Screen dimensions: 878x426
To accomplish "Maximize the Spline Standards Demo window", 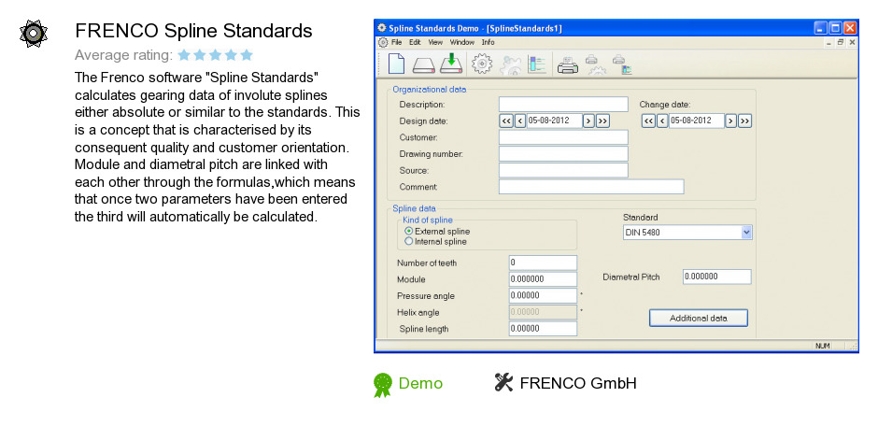I will pos(835,28).
